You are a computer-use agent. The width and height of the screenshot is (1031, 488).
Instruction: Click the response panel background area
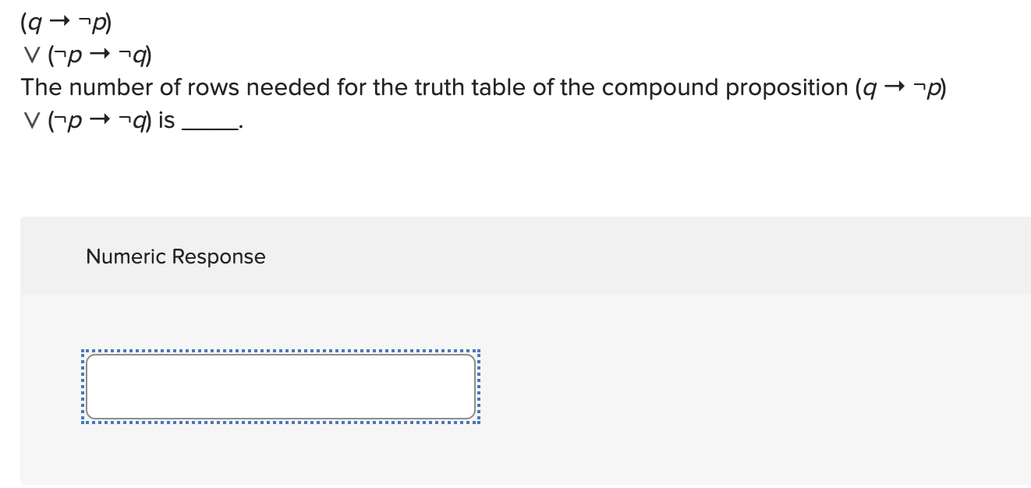pyautogui.click(x=702, y=390)
